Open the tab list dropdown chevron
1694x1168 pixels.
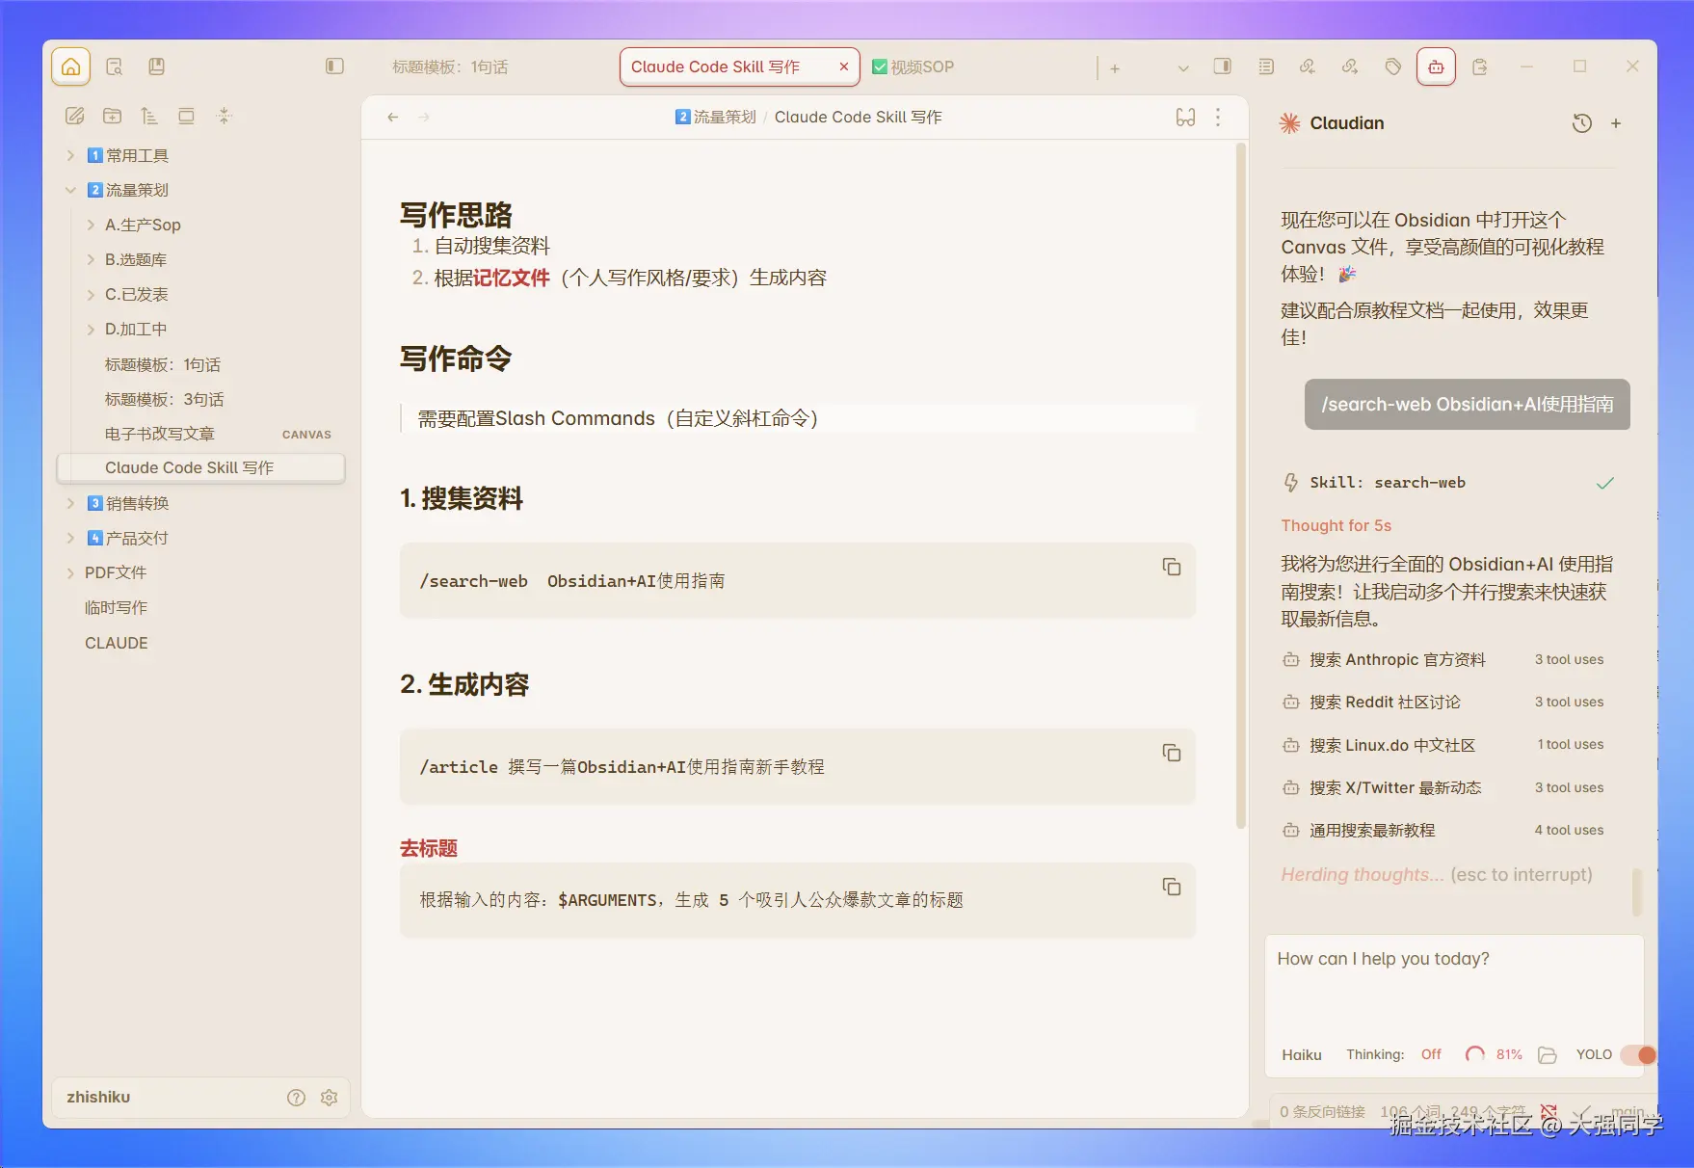click(1182, 67)
